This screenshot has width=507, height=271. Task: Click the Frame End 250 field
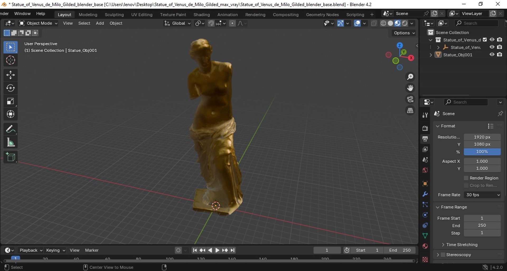pos(482,225)
